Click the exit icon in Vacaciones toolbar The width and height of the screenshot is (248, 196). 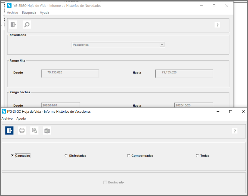(9, 131)
